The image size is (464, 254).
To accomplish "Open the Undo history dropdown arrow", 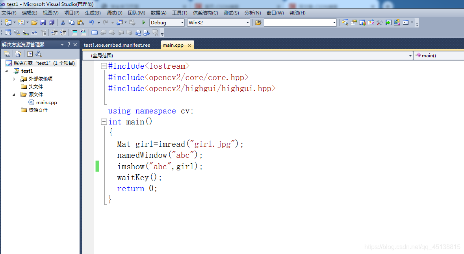I will [98, 22].
